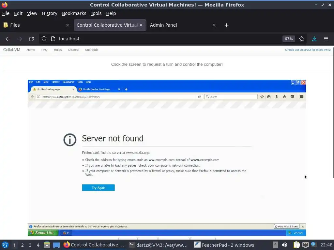Open the Bookmarks menu in outer Firefox
334x250 pixels.
(74, 13)
